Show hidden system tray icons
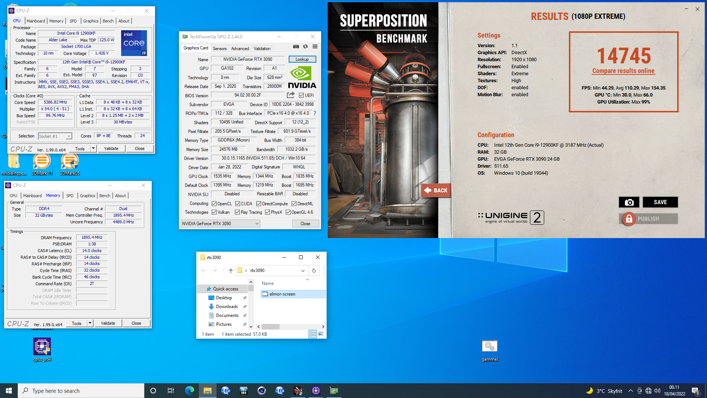The height and width of the screenshot is (398, 707). pos(631,391)
